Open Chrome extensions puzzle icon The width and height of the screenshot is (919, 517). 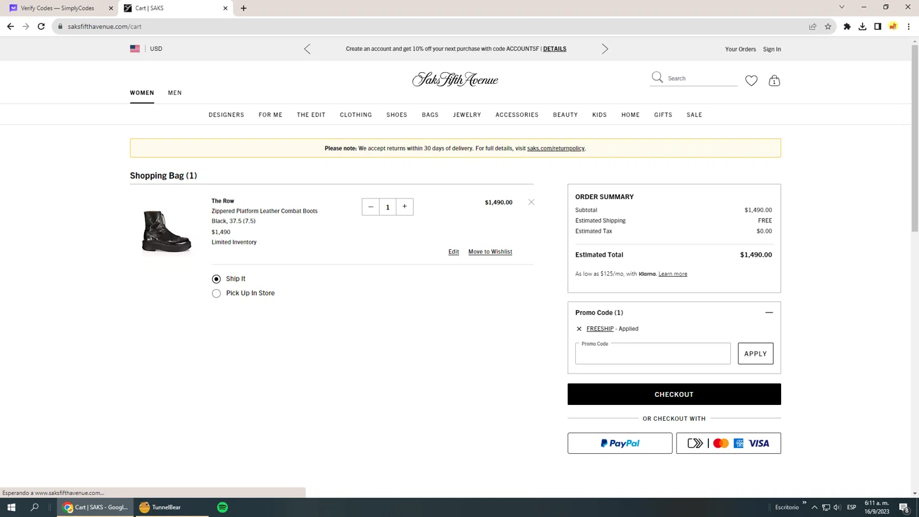click(x=847, y=26)
